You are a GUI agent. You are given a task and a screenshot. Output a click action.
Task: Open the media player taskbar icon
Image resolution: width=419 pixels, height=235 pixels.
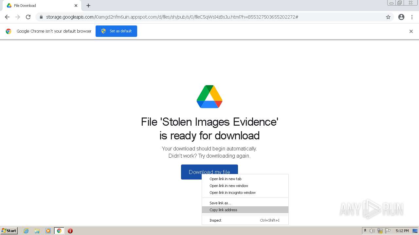(x=48, y=231)
